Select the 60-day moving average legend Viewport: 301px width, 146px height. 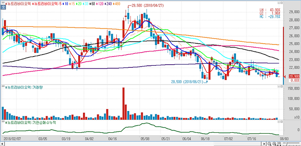[93, 4]
